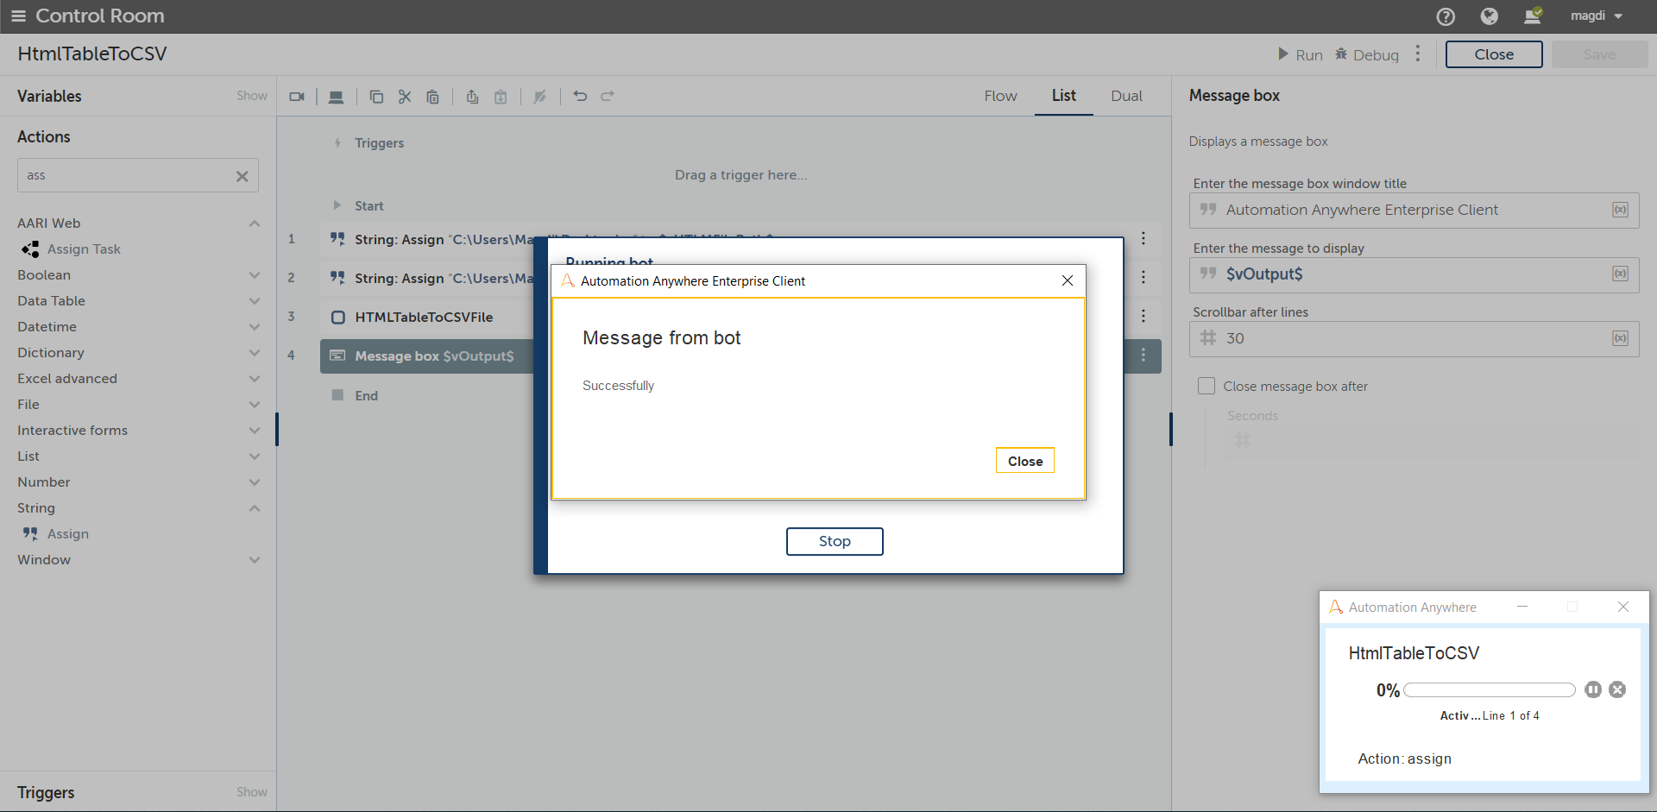Expand the Excel advanced category
1657x812 pixels.
point(255,379)
